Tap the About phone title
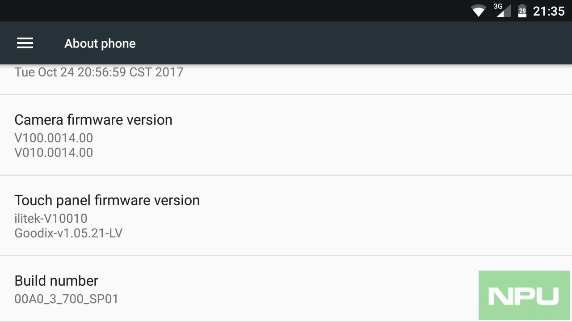This screenshot has height=322, width=572. (100, 43)
